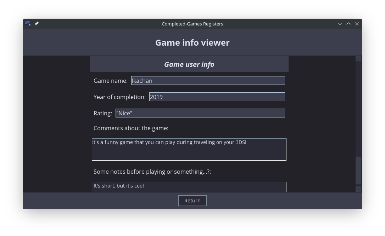This screenshot has width=385, height=236.
Task: Click the 'Game name:' label
Action: click(111, 81)
